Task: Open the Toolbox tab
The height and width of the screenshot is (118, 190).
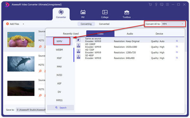Action: tap(127, 14)
